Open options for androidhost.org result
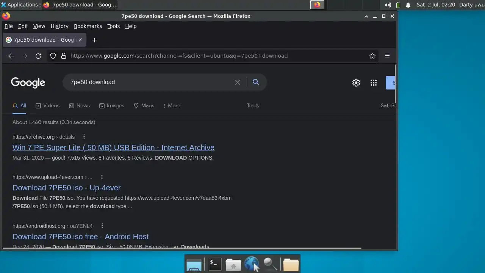The height and width of the screenshot is (273, 485). (102, 226)
